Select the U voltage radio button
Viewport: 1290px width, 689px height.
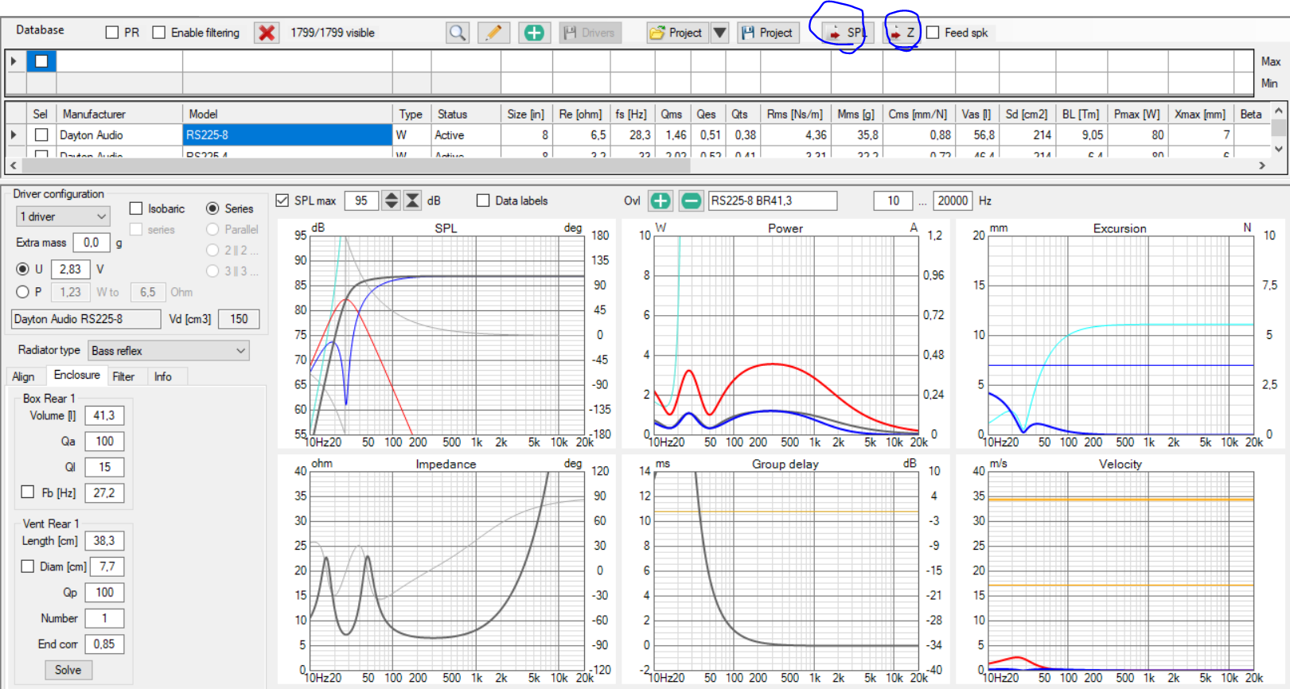point(22,269)
